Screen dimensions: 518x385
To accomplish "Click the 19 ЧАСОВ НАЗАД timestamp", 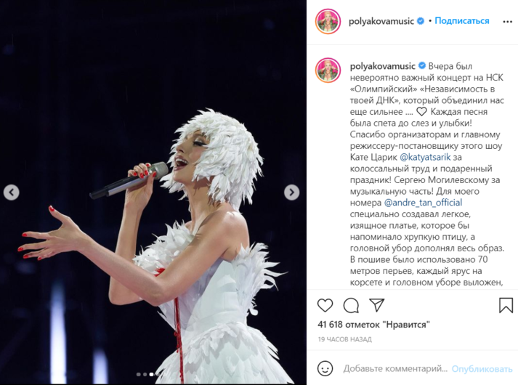I will click(345, 339).
